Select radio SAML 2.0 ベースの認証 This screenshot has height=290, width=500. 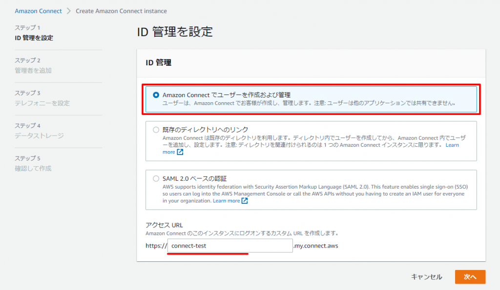156,178
